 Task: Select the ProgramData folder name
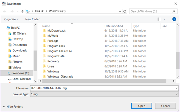click(x=56, y=56)
